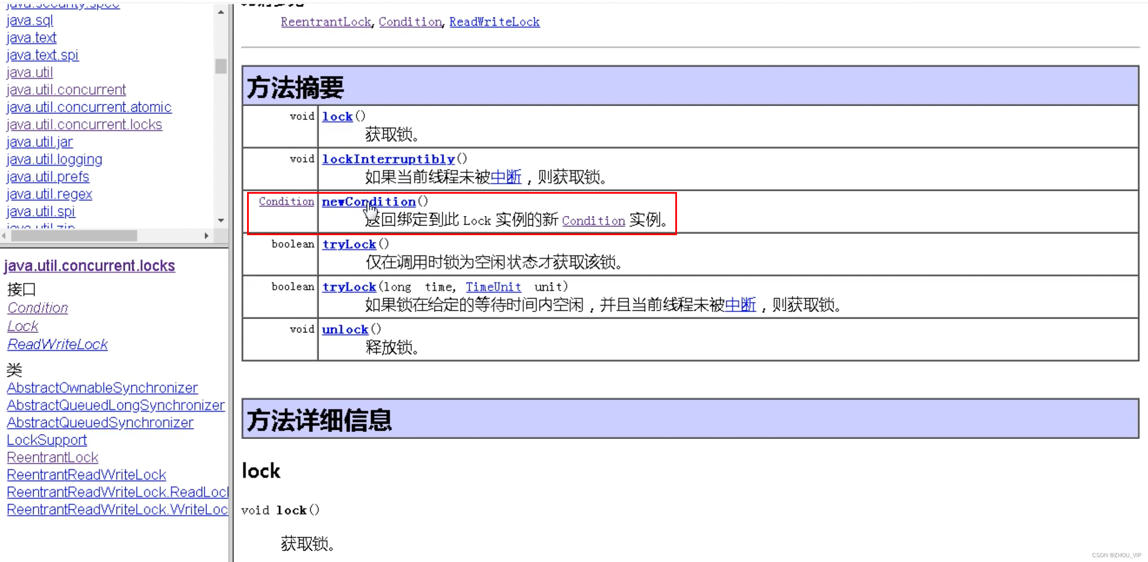The height and width of the screenshot is (562, 1148).
Task: Click the package list scroll-down arrow
Action: tap(220, 220)
